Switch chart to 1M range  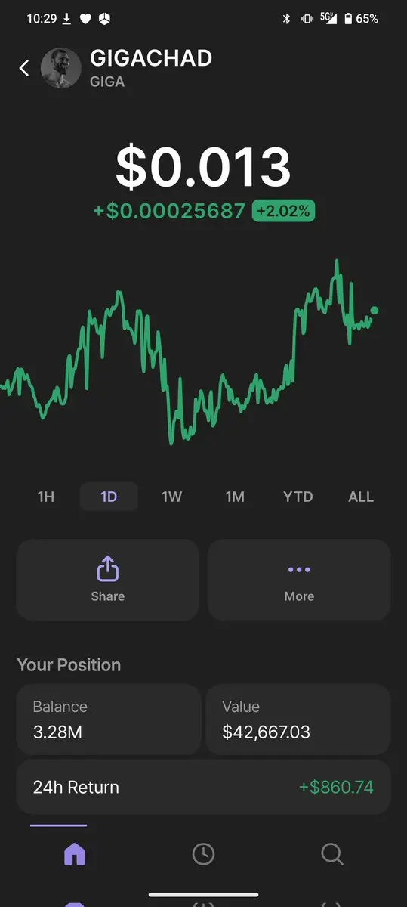click(235, 497)
